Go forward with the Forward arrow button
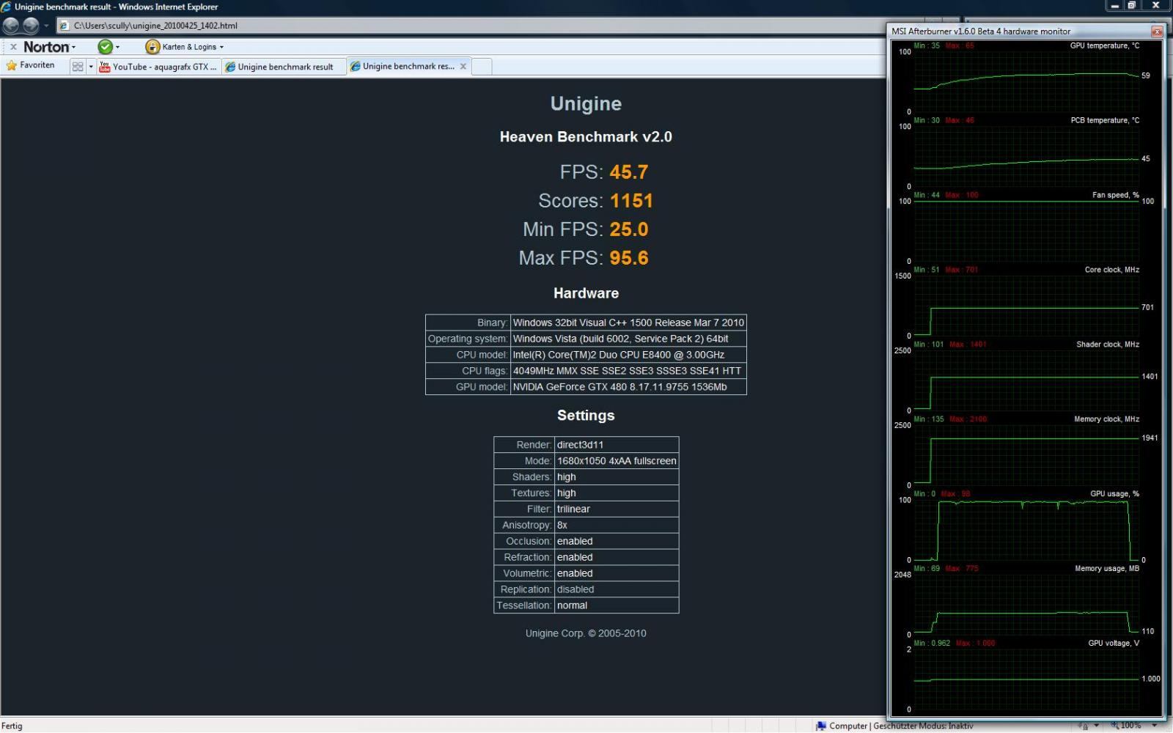Image resolution: width=1173 pixels, height=733 pixels. coord(31,26)
